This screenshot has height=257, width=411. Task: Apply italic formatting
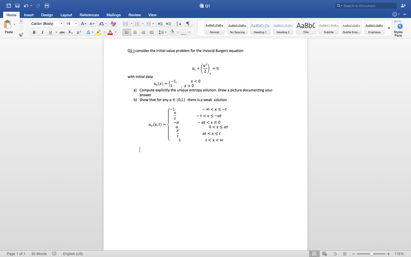pos(42,32)
